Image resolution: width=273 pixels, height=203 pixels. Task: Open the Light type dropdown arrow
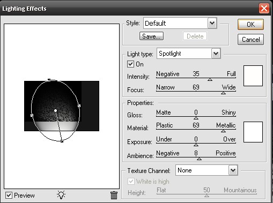[216, 53]
